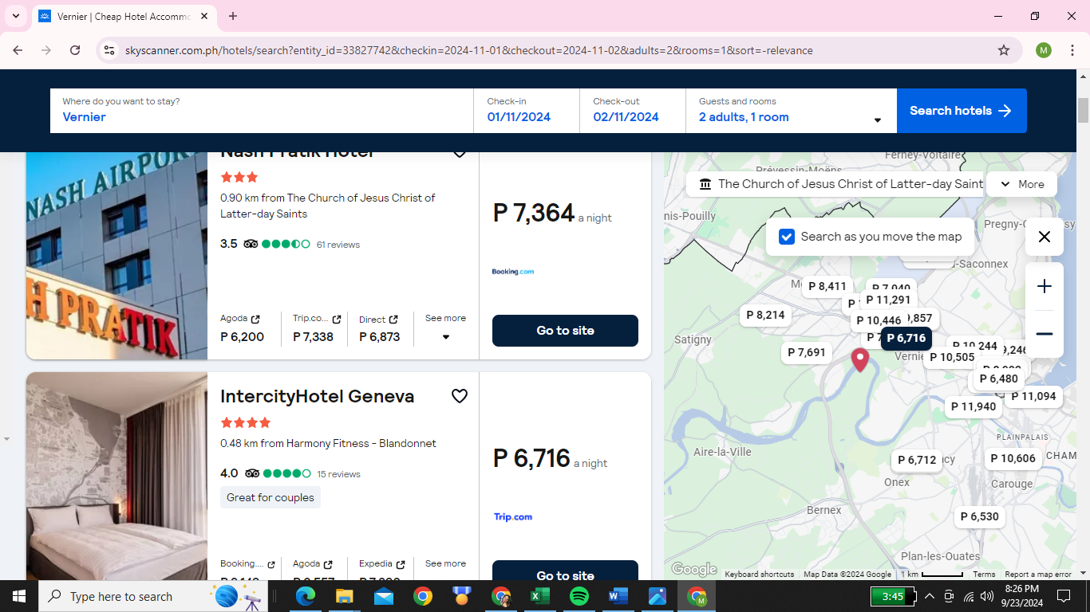Show hidden system tray icons
Image resolution: width=1090 pixels, height=612 pixels.
click(x=930, y=596)
